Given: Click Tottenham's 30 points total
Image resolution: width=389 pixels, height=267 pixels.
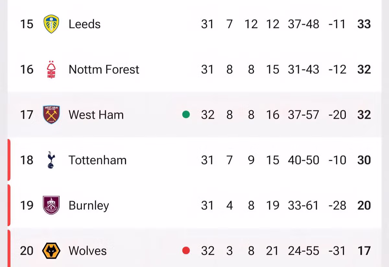Looking at the screenshot, I should pyautogui.click(x=364, y=160).
